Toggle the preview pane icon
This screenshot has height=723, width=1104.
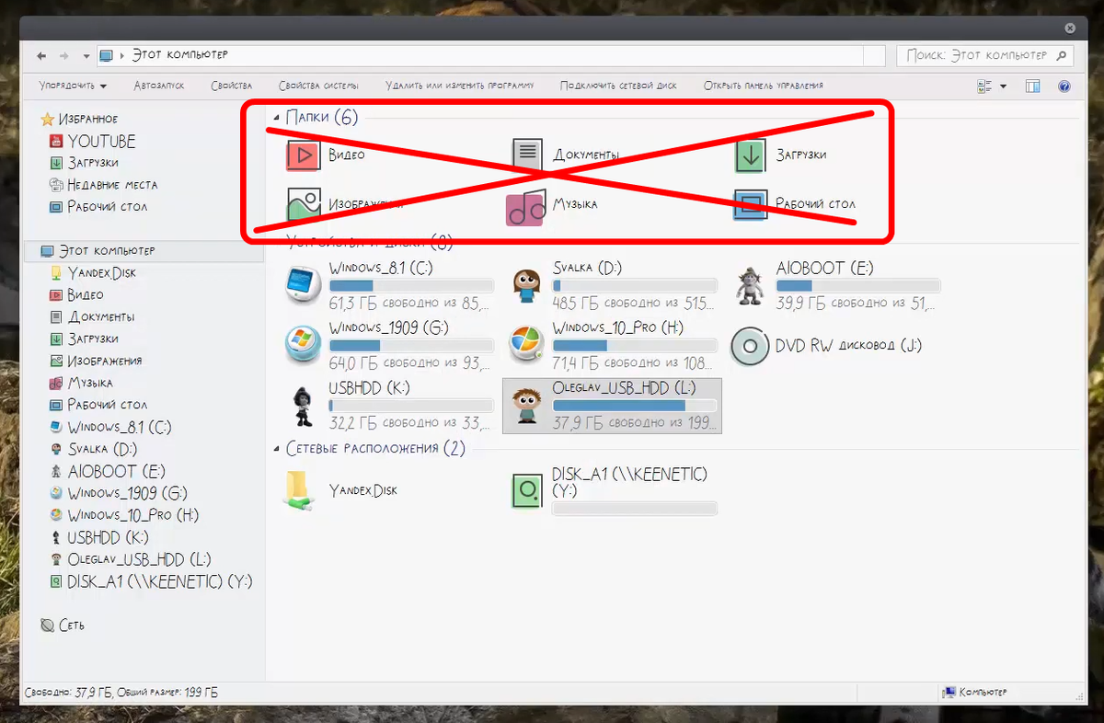pos(1032,86)
